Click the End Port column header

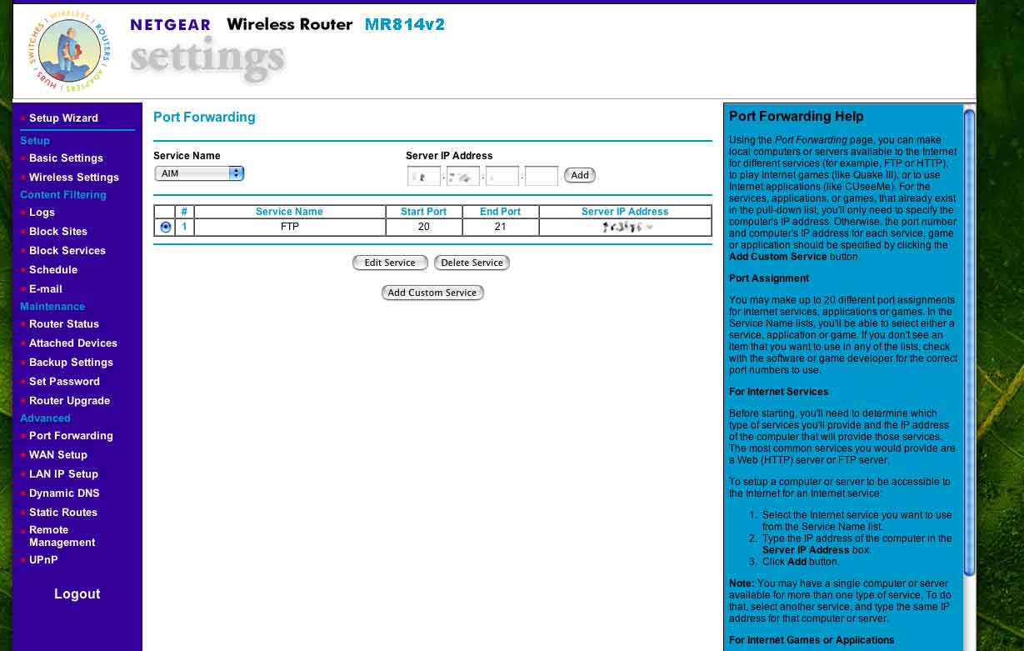501,212
